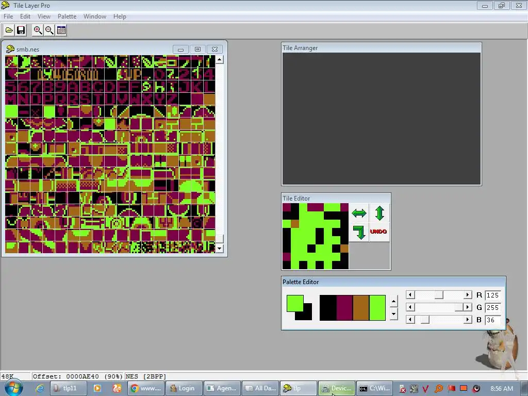Screen dimensions: 528x396
Task: Select the brown palette color
Action: pos(360,308)
